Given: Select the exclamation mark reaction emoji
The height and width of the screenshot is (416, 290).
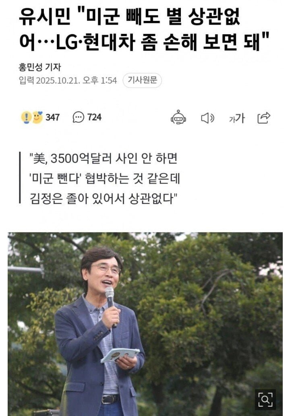Looking at the screenshot, I should (26, 118).
